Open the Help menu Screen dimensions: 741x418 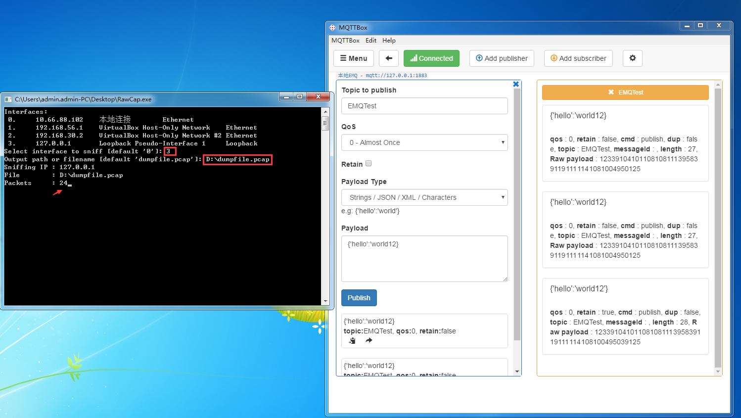(389, 41)
